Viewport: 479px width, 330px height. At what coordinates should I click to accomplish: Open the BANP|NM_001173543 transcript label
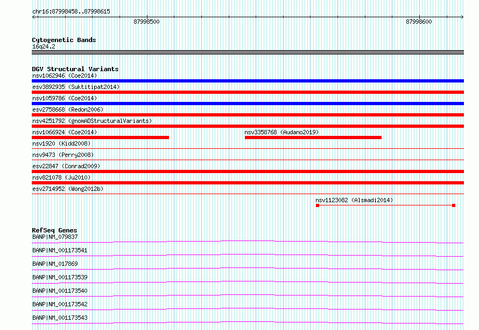point(60,318)
